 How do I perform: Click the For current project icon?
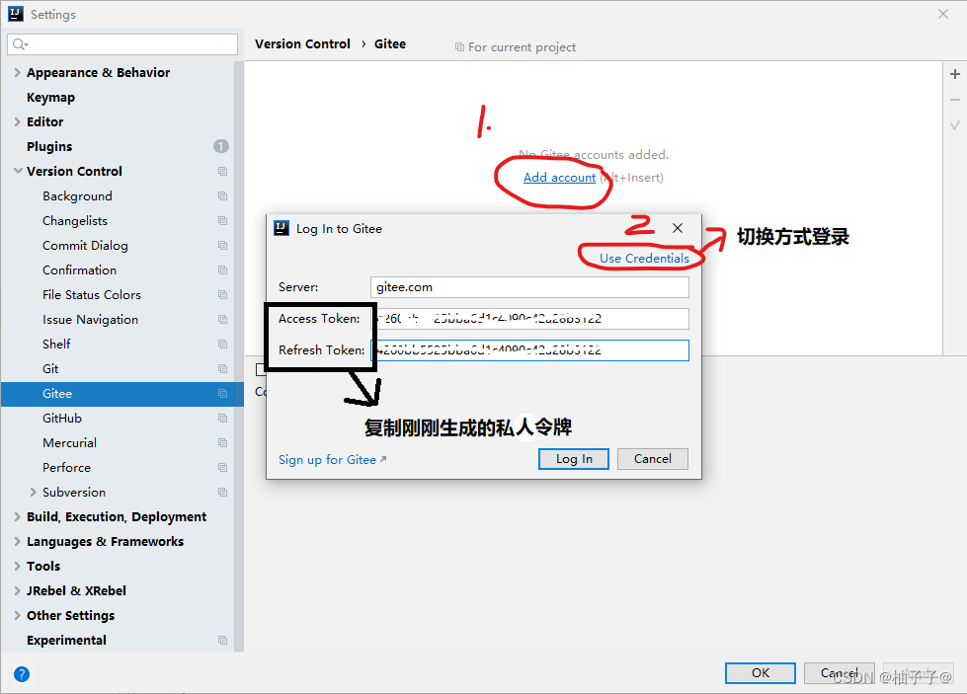coord(459,46)
